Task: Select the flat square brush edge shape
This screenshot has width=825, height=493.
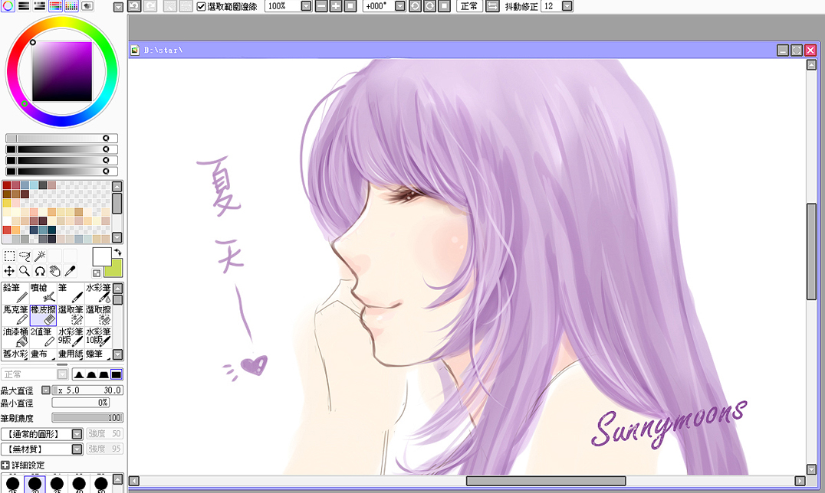Action: click(x=117, y=374)
